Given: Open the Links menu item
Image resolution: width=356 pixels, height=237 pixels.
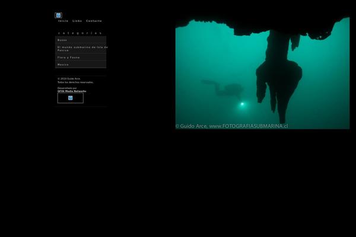Looking at the screenshot, I should point(77,21).
